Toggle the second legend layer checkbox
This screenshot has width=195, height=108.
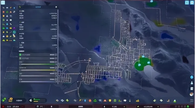coord(56,58)
